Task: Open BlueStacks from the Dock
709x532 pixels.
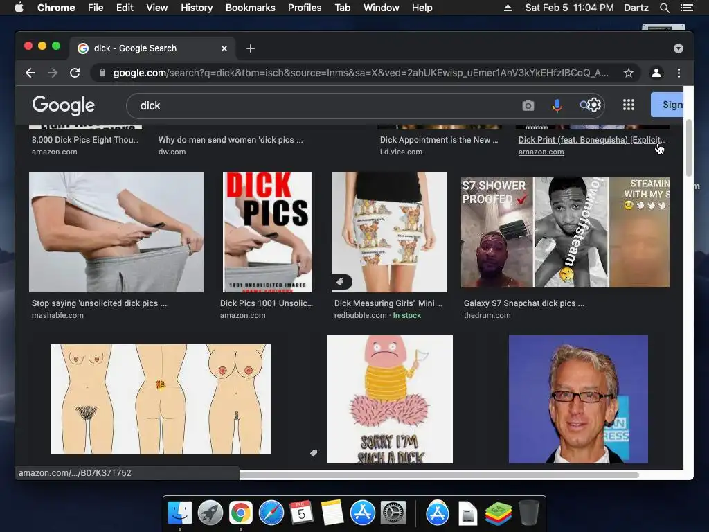Action: [498, 513]
